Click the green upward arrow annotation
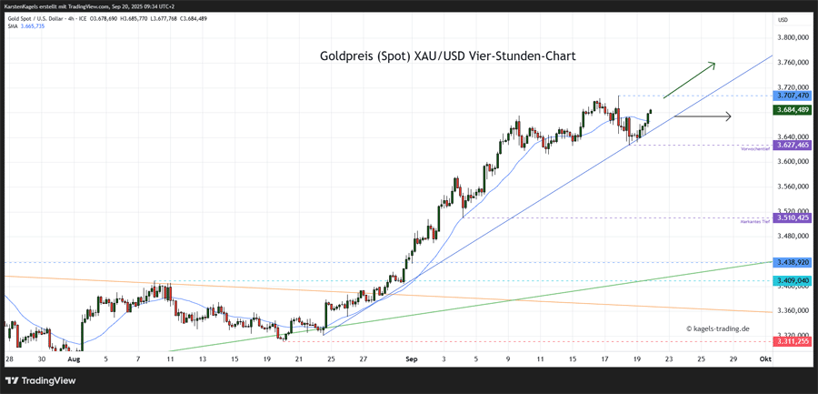The image size is (818, 394). pyautogui.click(x=688, y=80)
